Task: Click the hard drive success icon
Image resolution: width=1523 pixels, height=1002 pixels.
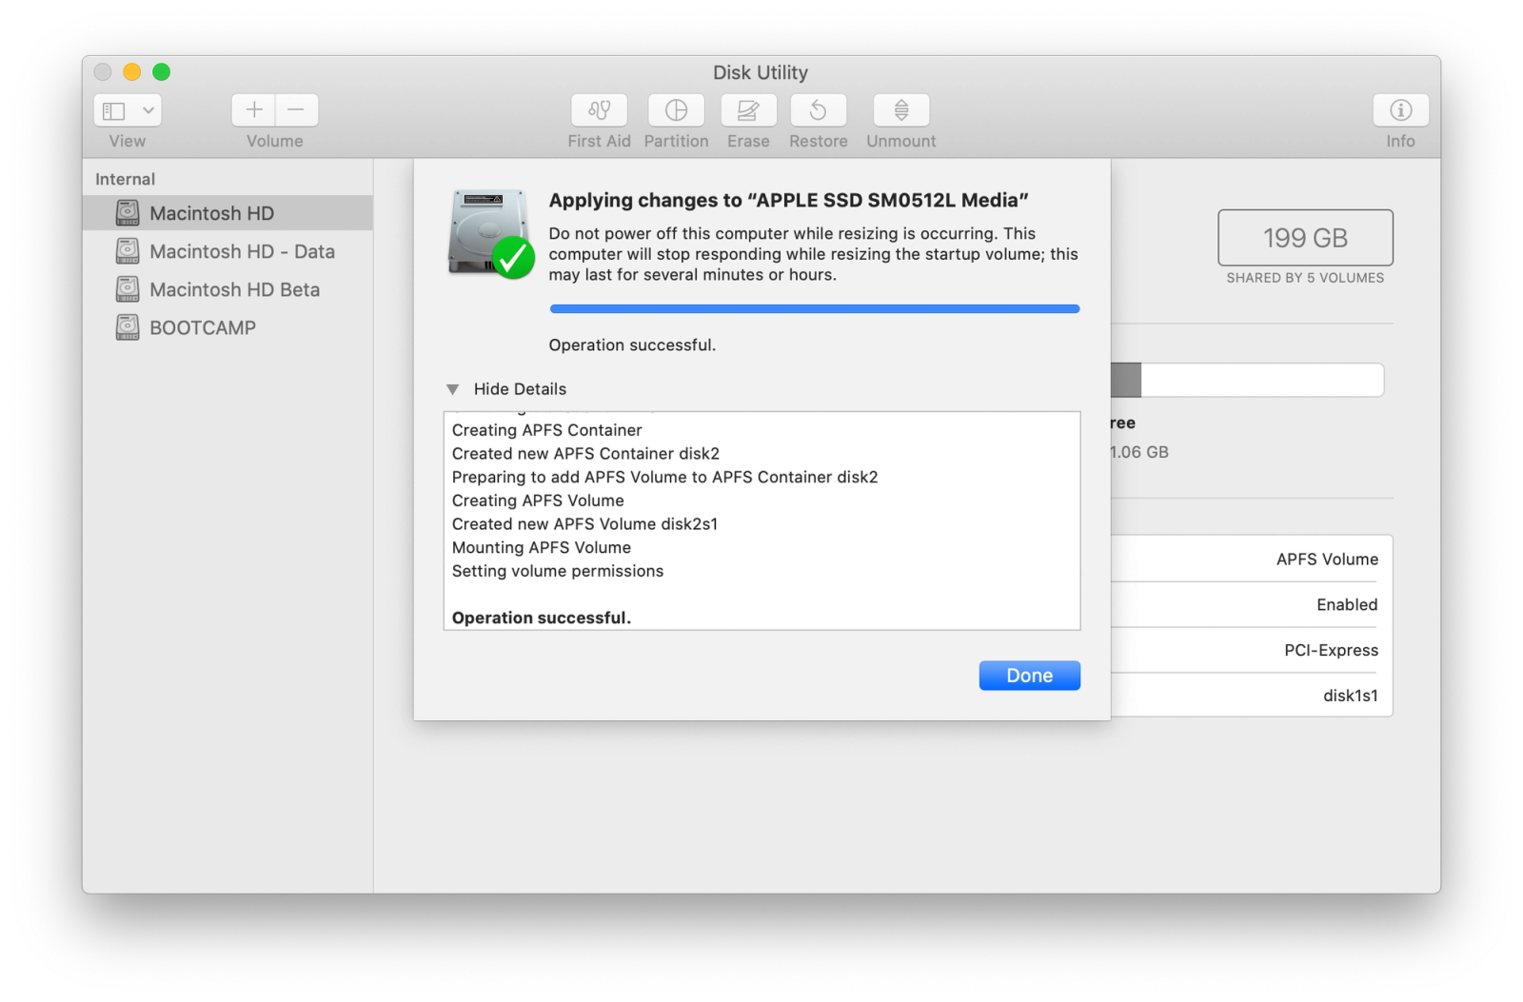Action: click(x=490, y=234)
